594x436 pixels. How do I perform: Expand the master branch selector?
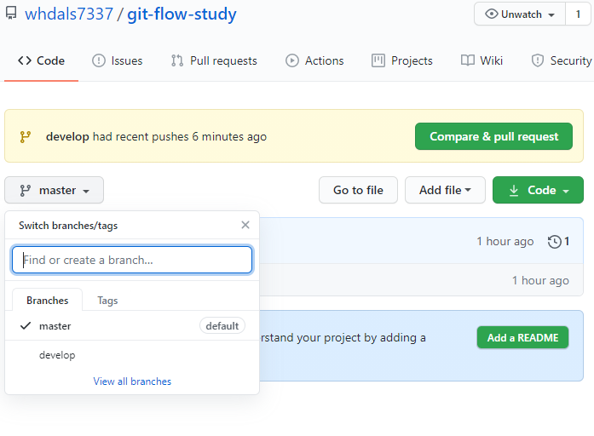[x=55, y=191]
